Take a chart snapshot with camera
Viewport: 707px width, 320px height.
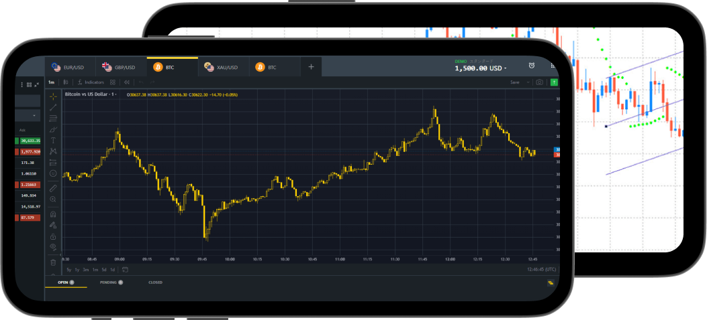539,82
